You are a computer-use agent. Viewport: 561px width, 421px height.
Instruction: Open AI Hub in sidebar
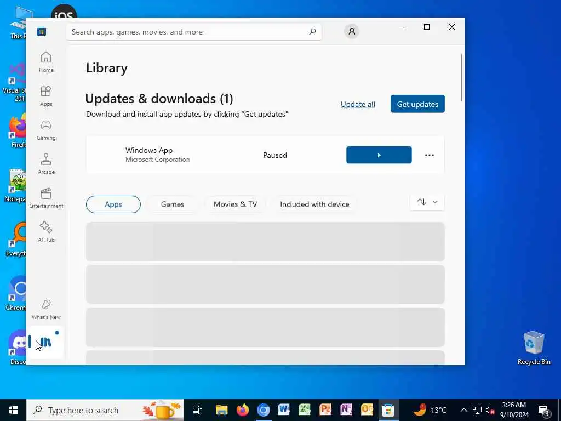(46, 232)
